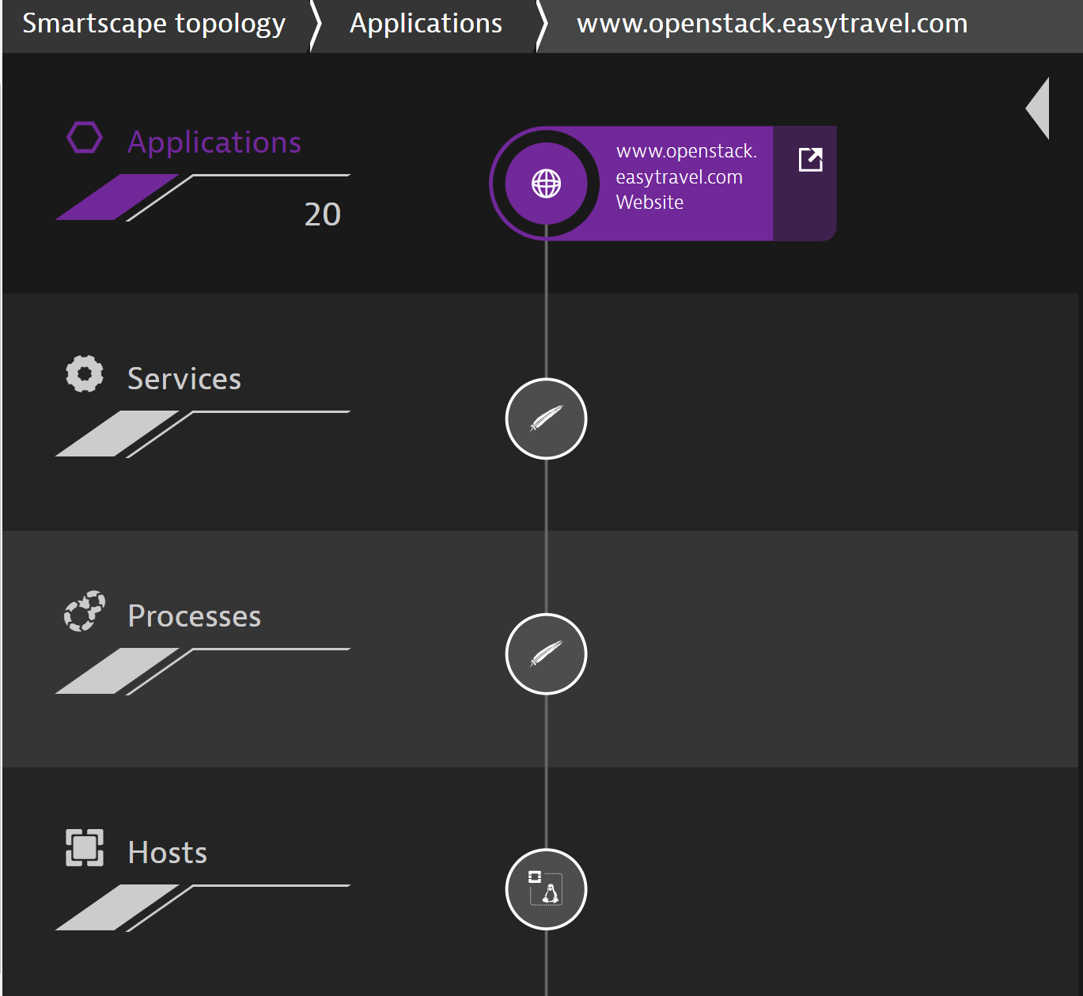Click the globe web application icon
Viewport: 1083px width, 996px height.
click(x=546, y=184)
